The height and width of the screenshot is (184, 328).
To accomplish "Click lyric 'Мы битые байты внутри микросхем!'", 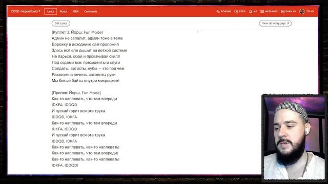I will tap(86, 81).
